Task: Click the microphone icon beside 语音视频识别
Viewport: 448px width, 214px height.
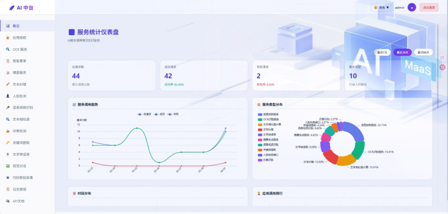Action: coord(7,107)
